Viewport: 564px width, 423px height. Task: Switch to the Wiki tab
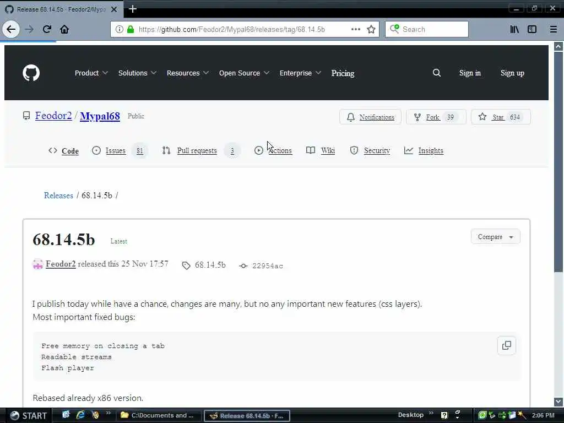click(x=321, y=151)
